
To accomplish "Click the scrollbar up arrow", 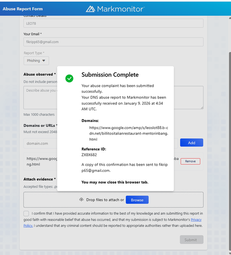I will [x=230, y=18].
